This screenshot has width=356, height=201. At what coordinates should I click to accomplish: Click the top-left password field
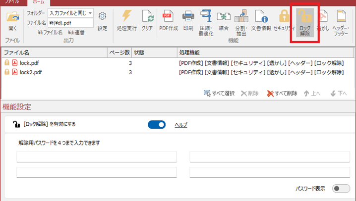pyautogui.click(x=97, y=157)
